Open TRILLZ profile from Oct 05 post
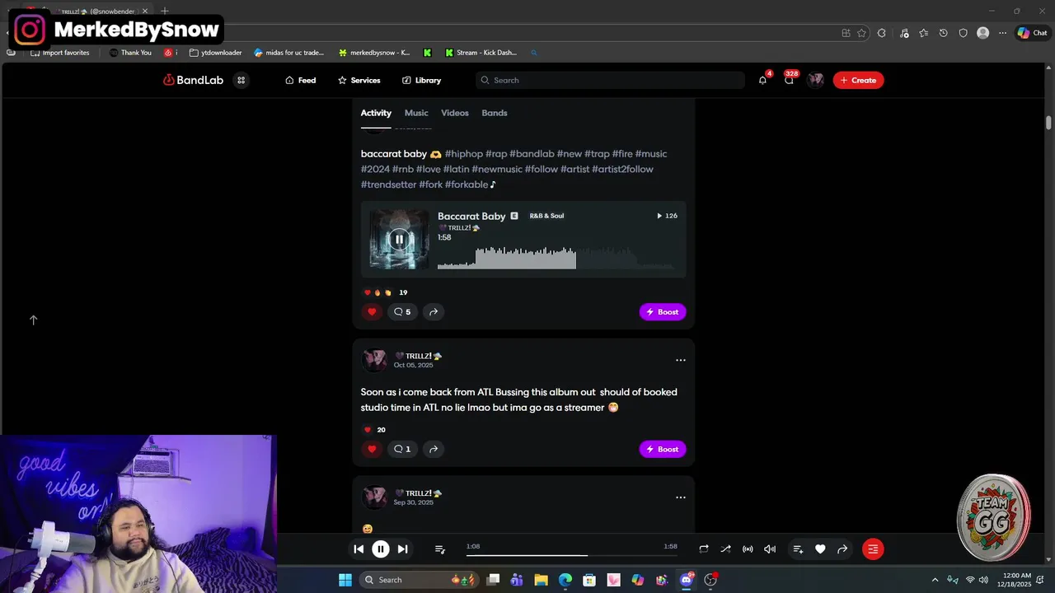The height and width of the screenshot is (593, 1055). 419,356
